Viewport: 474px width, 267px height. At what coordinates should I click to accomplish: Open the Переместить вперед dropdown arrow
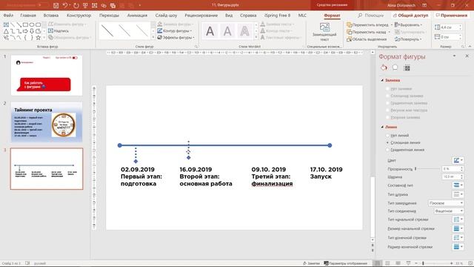[392, 24]
